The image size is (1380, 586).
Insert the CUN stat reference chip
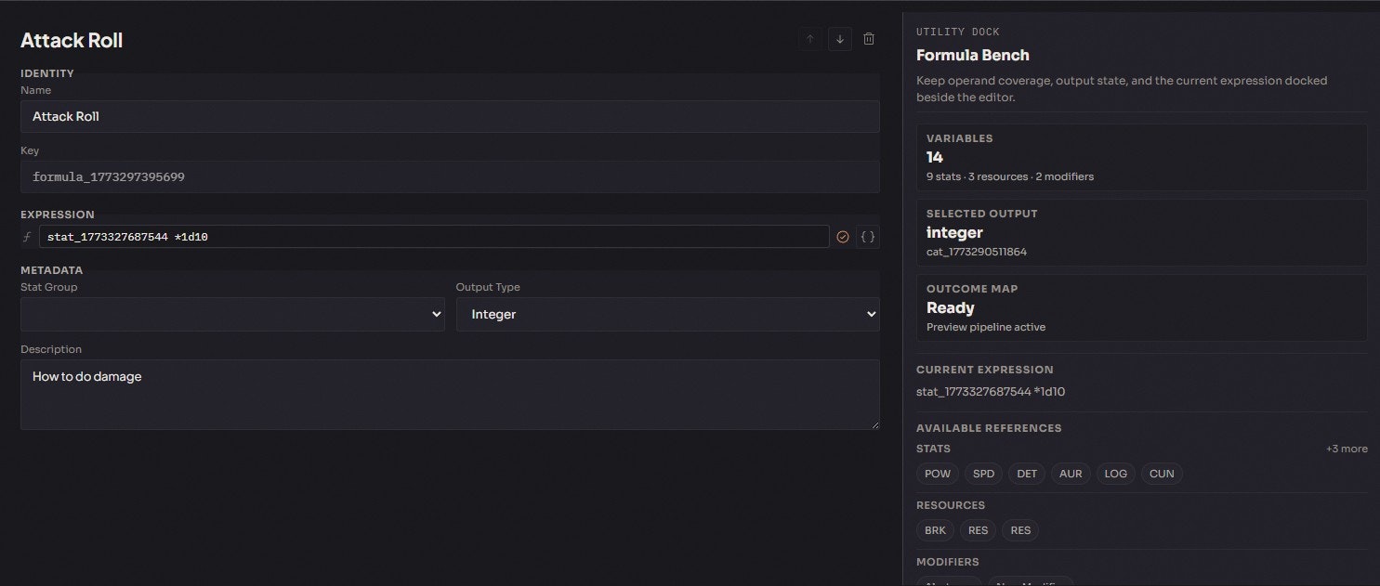[x=1162, y=474]
